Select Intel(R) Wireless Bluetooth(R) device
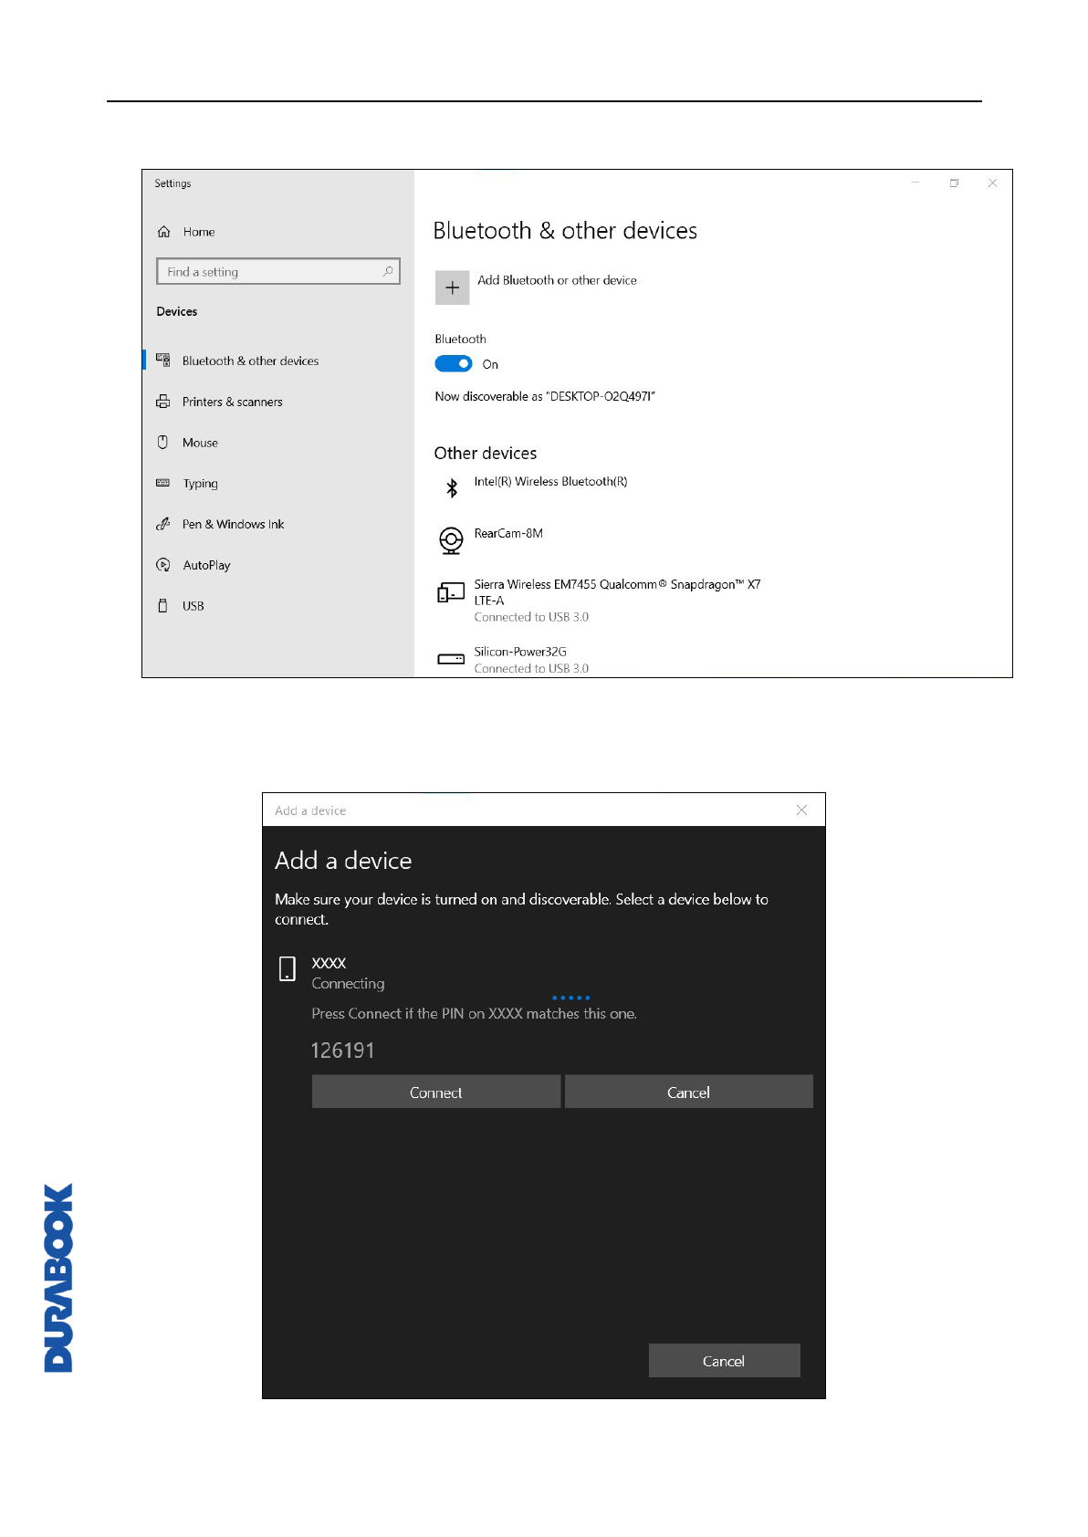1088x1537 pixels. point(549,482)
